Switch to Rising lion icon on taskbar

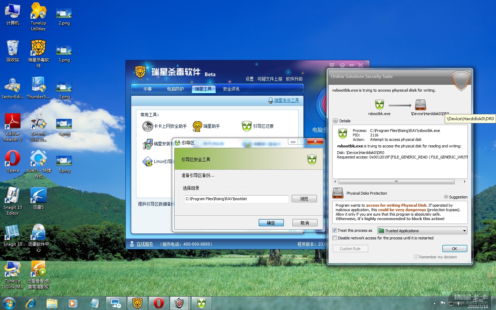(137, 303)
